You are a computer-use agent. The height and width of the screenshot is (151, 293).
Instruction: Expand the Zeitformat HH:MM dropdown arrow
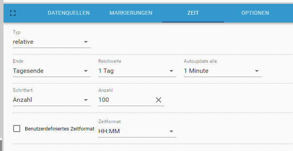[171, 131]
